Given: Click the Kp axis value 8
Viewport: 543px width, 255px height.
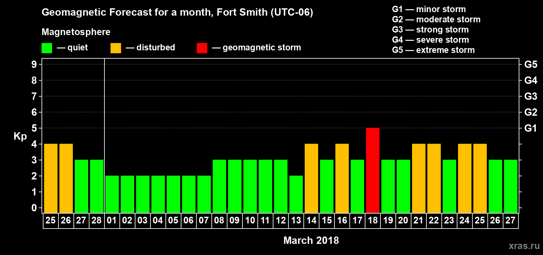Looking at the screenshot, I should tap(34, 80).
